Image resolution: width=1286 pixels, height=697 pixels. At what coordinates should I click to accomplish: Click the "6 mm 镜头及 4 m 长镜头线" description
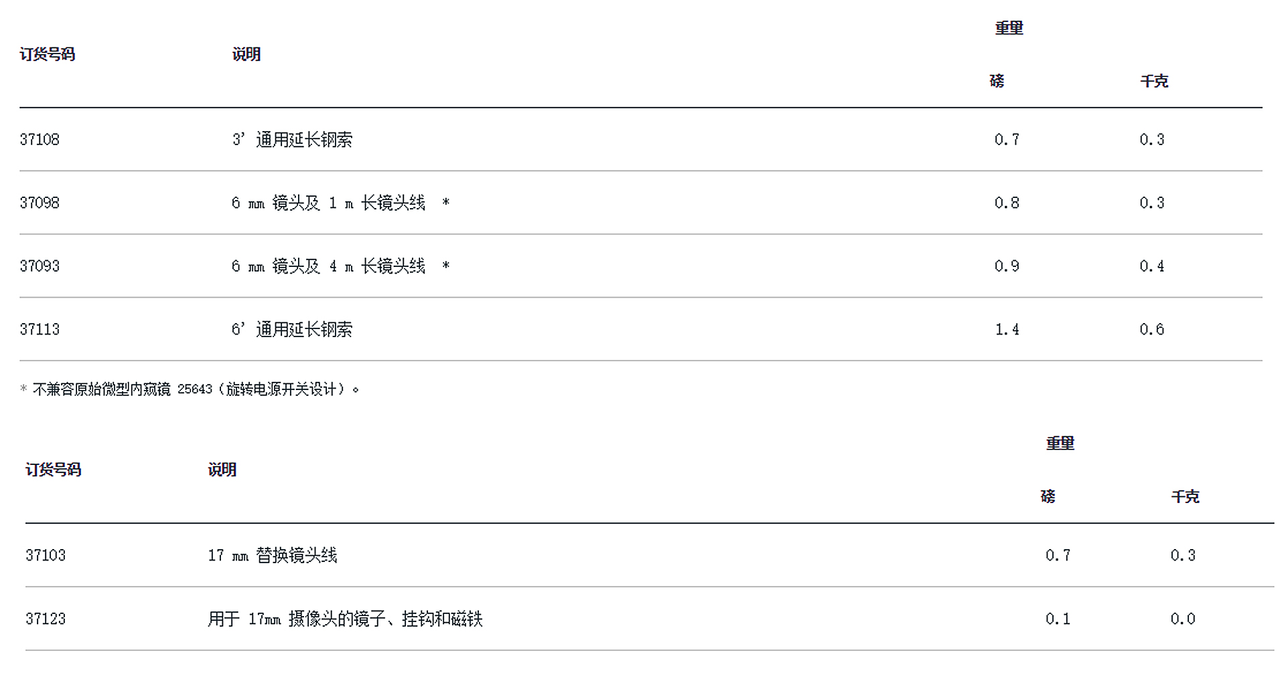[328, 266]
